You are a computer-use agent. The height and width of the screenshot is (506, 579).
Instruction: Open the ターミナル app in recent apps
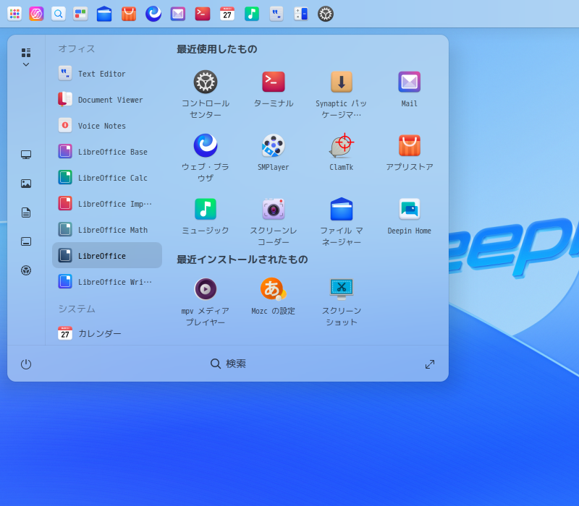click(274, 82)
